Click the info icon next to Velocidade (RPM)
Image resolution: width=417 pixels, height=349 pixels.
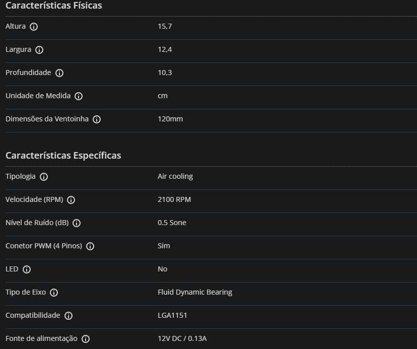tap(71, 200)
